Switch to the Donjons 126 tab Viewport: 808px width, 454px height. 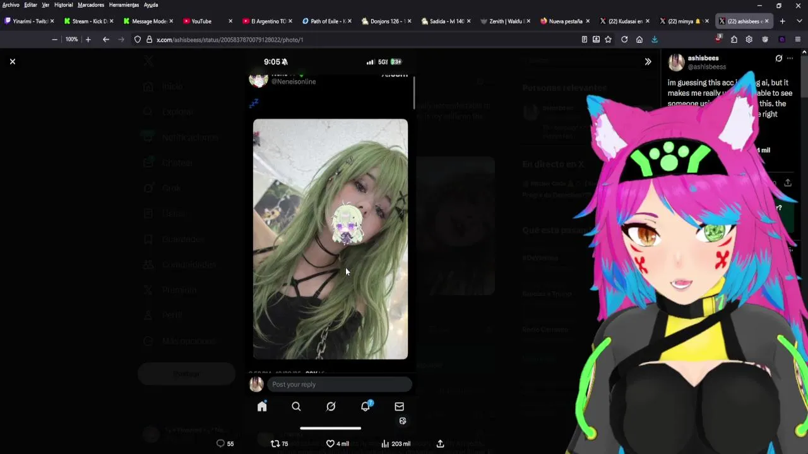coord(386,21)
